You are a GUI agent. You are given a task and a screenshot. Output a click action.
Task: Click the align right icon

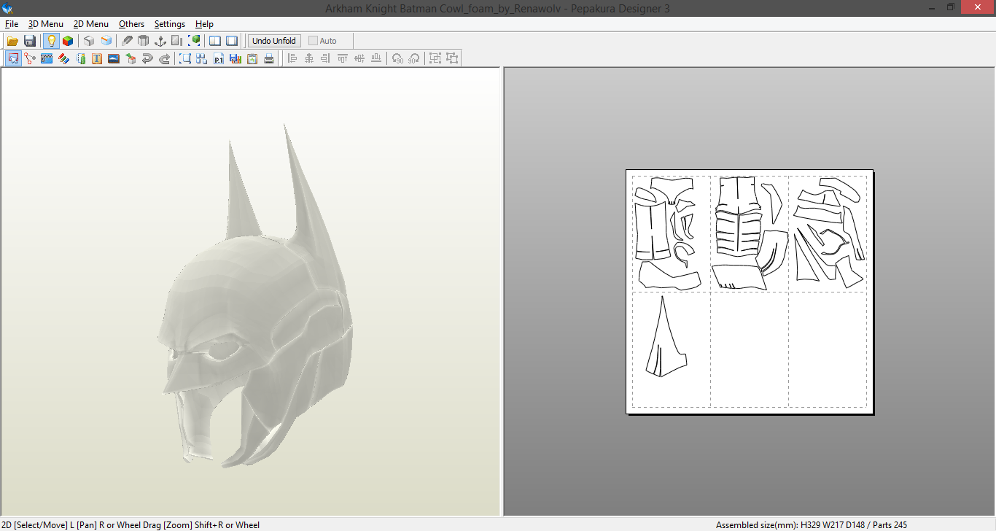point(326,58)
